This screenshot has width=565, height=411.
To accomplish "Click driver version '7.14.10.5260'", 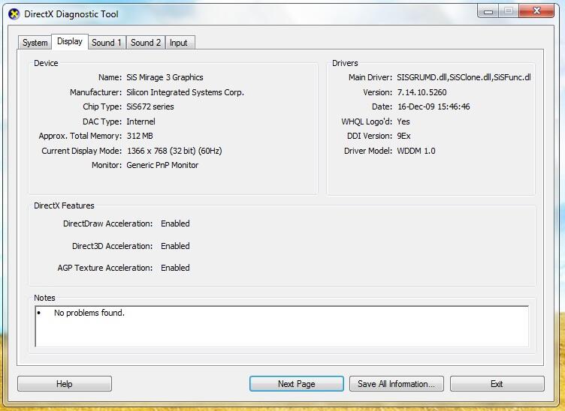I will (x=422, y=92).
